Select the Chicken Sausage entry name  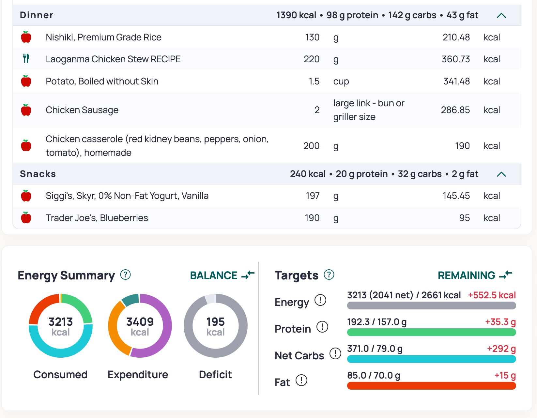tap(82, 110)
